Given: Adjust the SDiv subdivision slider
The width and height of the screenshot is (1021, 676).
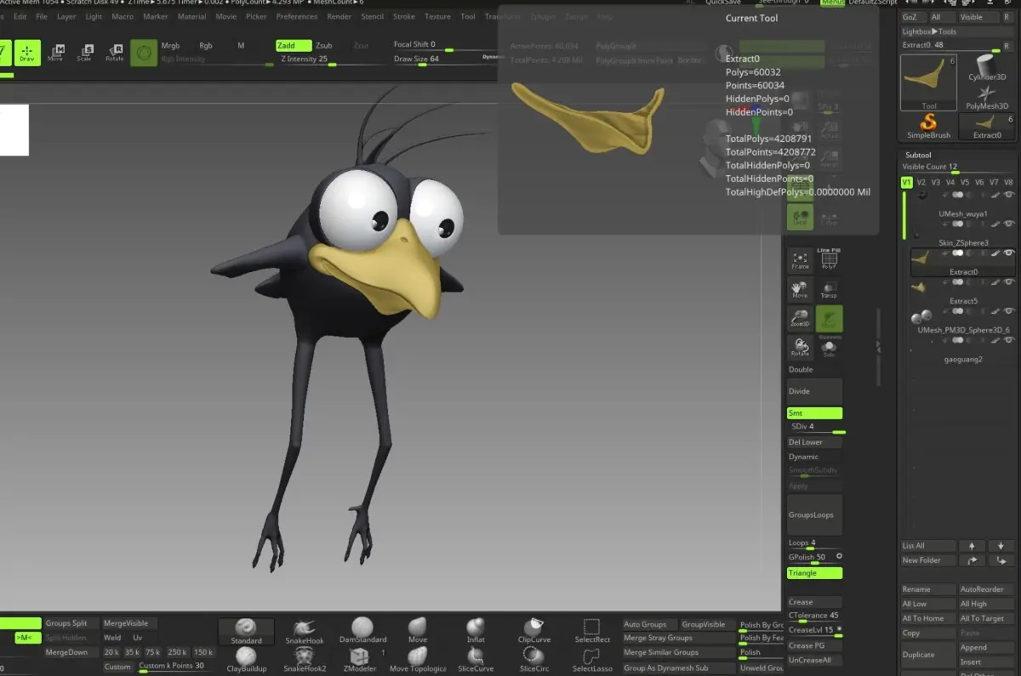Looking at the screenshot, I should tap(815, 427).
